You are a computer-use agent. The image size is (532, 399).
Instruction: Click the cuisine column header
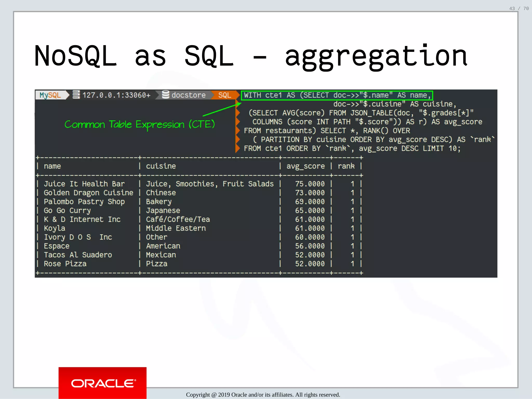(x=161, y=166)
